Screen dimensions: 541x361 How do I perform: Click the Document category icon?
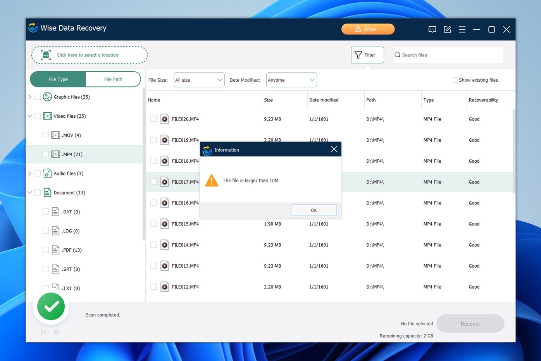pos(47,193)
